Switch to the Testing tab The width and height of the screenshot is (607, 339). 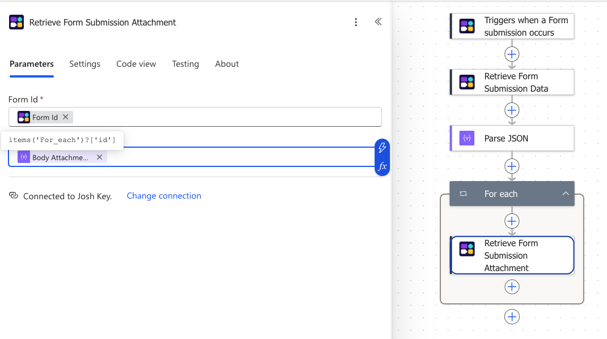[185, 64]
